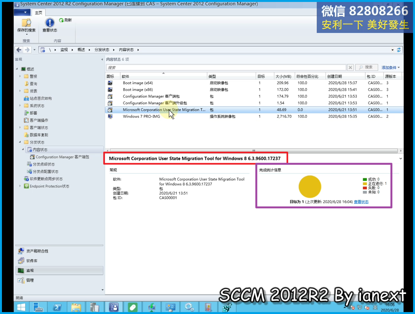Go forward with the navigation arrow
Viewport: 415px width, 314px height.
pyautogui.click(x=27, y=50)
